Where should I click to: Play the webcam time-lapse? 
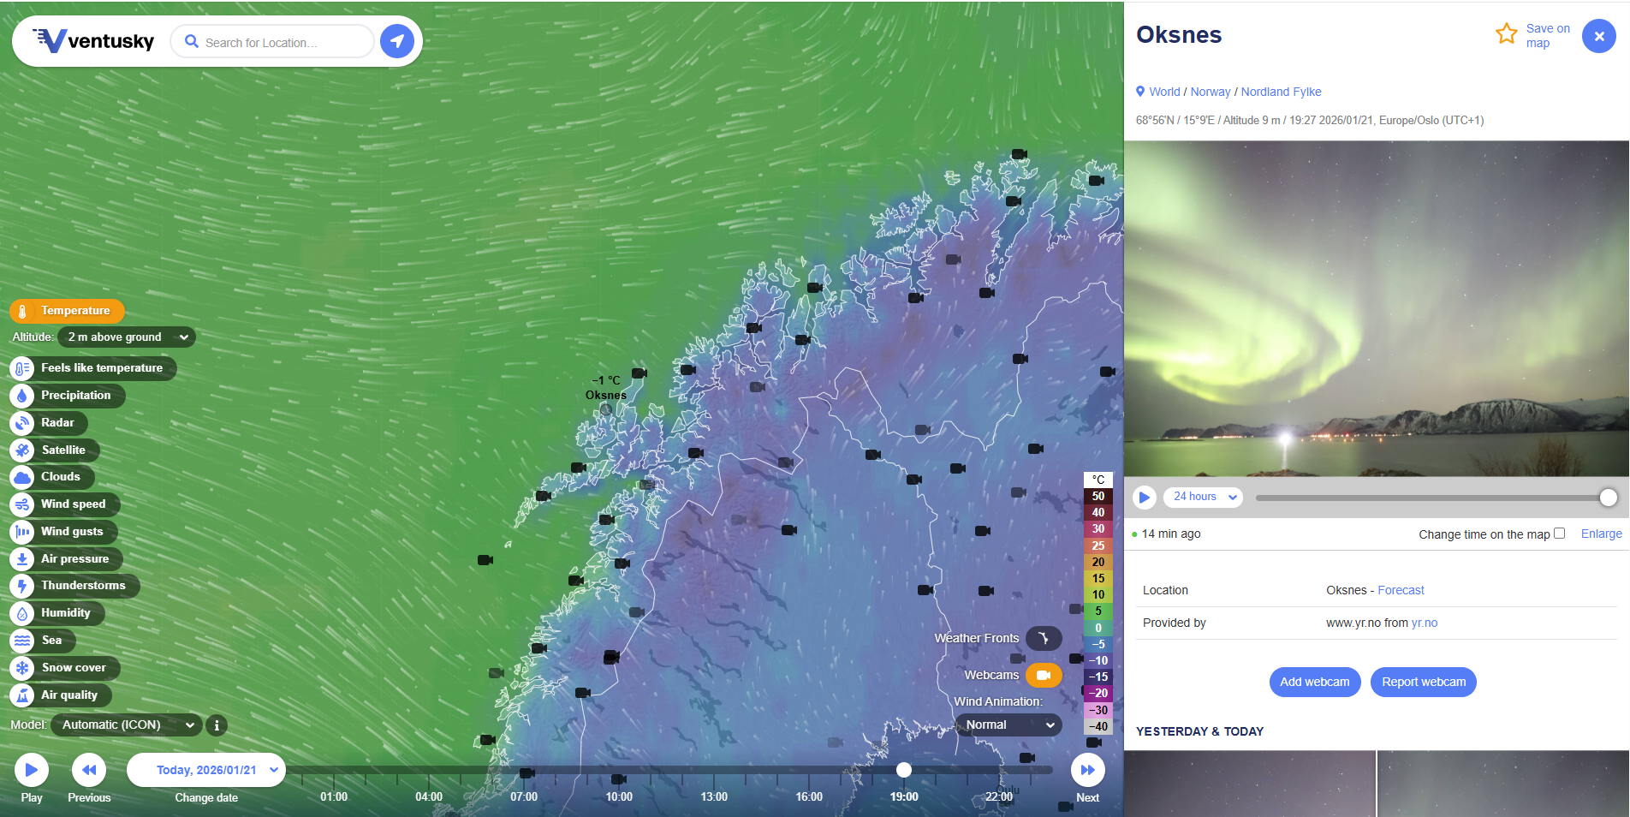pos(1144,498)
